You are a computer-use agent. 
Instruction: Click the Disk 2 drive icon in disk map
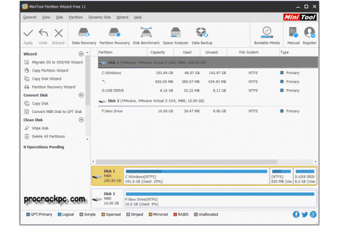[97, 199]
